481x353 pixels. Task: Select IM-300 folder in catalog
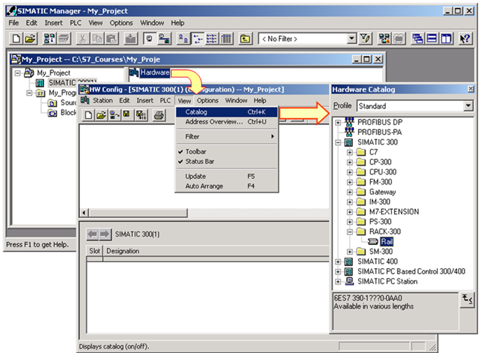(x=380, y=202)
